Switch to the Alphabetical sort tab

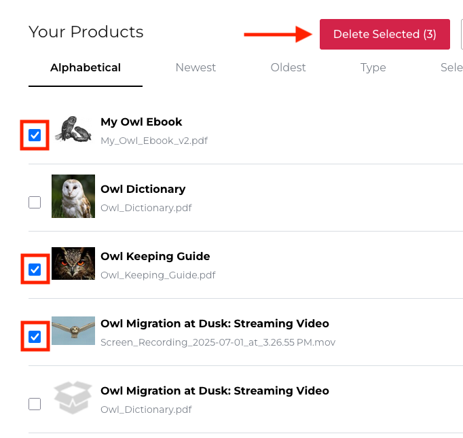[x=86, y=68]
